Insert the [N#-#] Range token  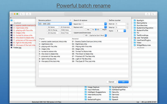point(53,30)
